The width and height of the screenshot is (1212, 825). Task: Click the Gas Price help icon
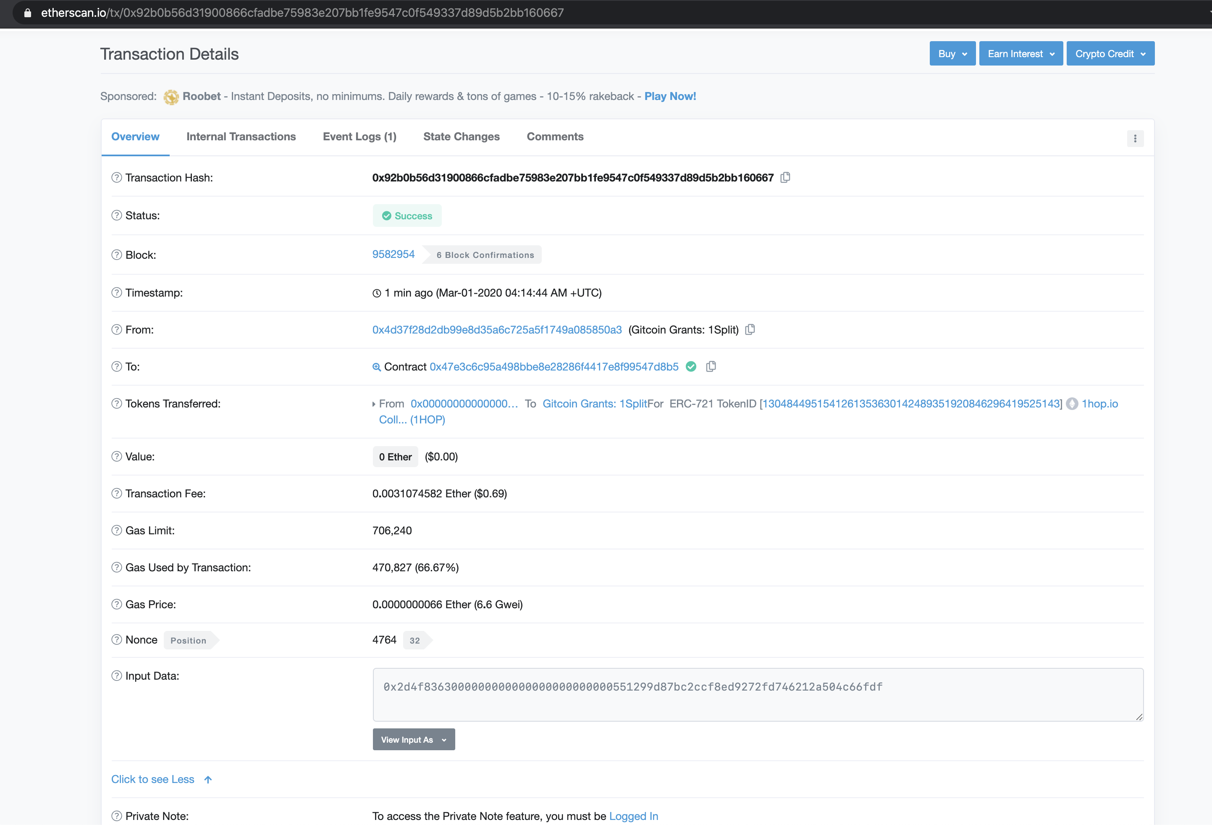117,604
